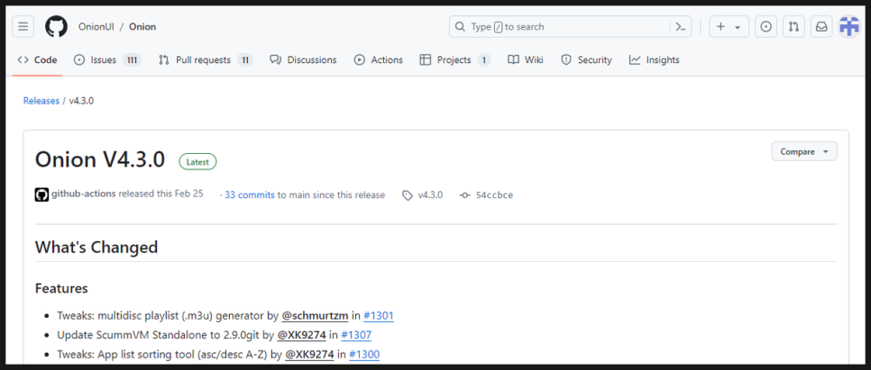
Task: Switch to the Issues tab
Action: click(107, 60)
